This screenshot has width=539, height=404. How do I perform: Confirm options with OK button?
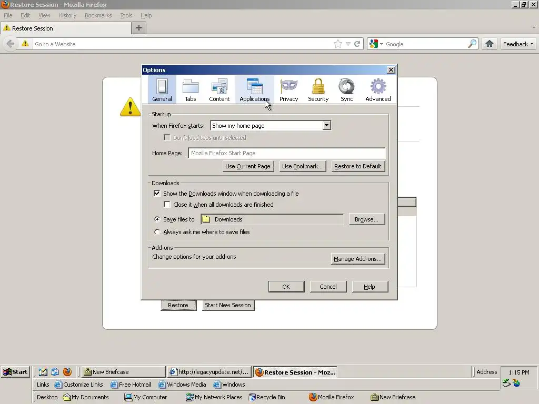(x=286, y=287)
